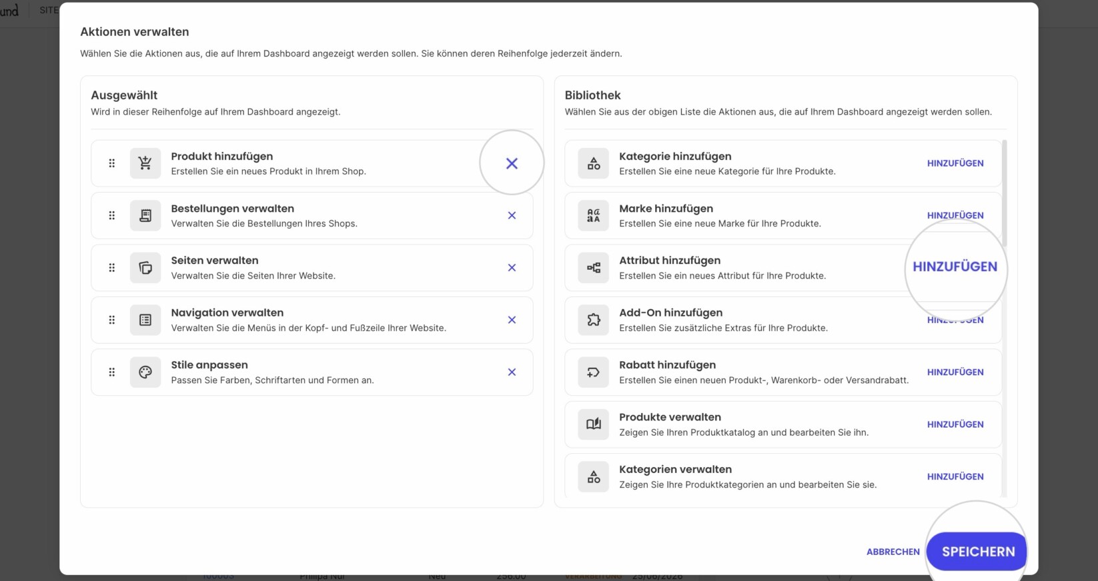Click the pages icon of 'Seiten verwalten'

click(145, 268)
